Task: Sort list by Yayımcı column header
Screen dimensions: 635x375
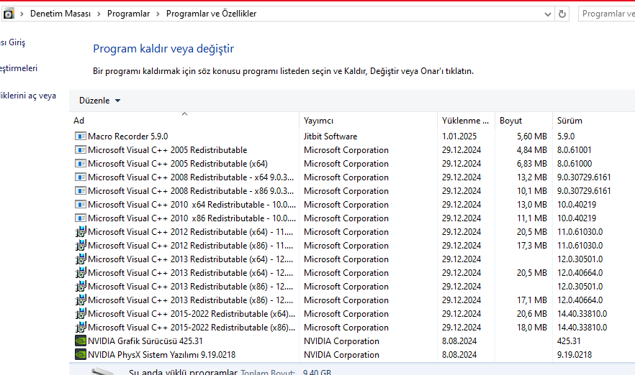Action: pyautogui.click(x=368, y=121)
